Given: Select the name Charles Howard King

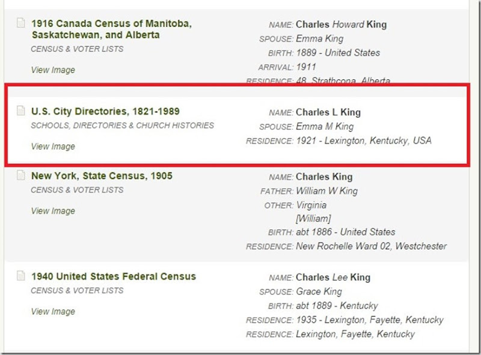Looking at the screenshot, I should (x=341, y=25).
